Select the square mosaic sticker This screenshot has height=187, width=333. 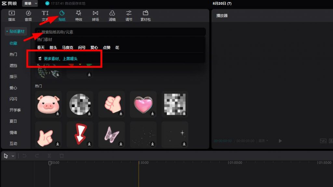coord(175,104)
